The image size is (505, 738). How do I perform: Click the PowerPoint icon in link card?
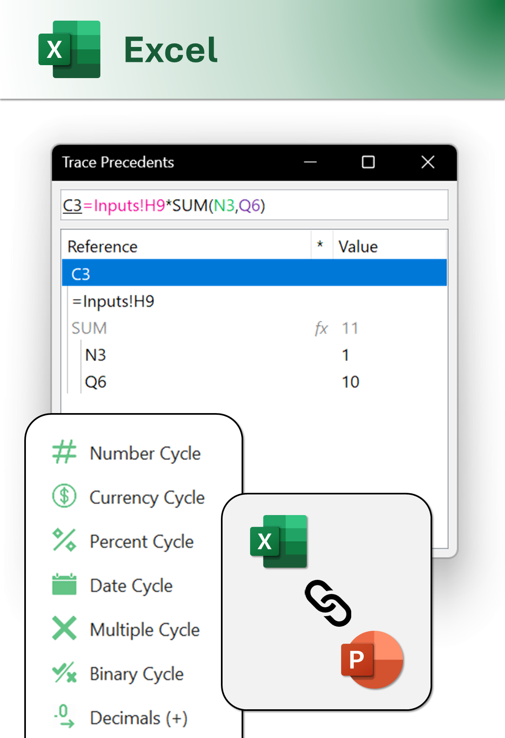click(x=372, y=660)
